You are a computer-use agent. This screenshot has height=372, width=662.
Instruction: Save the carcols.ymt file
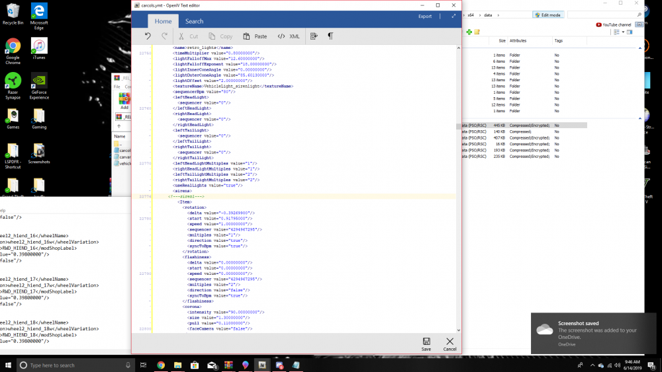(426, 344)
